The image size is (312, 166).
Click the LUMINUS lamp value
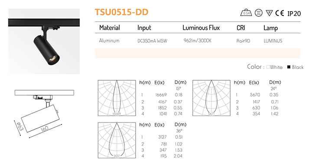point(273,41)
